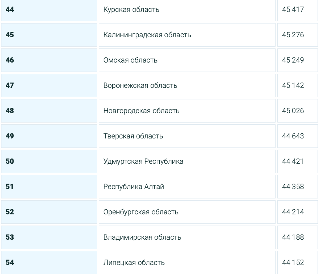
Task: Select the value 44 358
Action: (293, 187)
